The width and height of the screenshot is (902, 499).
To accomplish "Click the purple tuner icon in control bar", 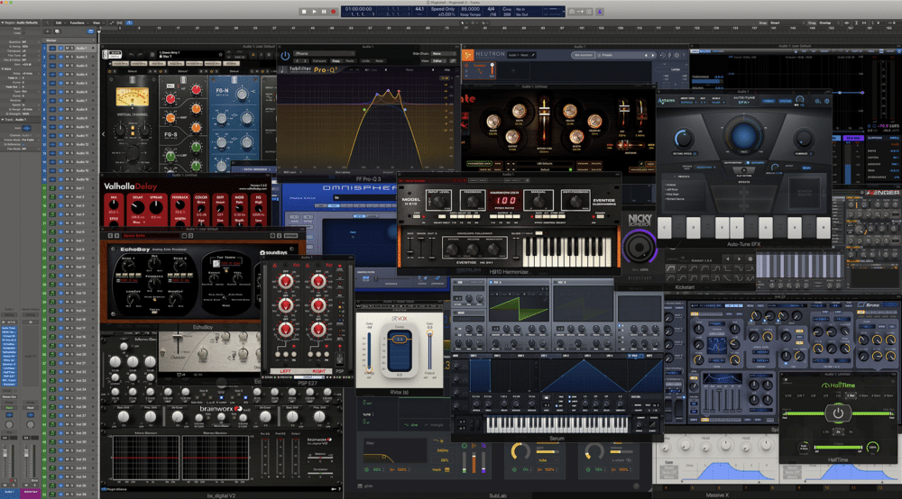I will tap(600, 11).
